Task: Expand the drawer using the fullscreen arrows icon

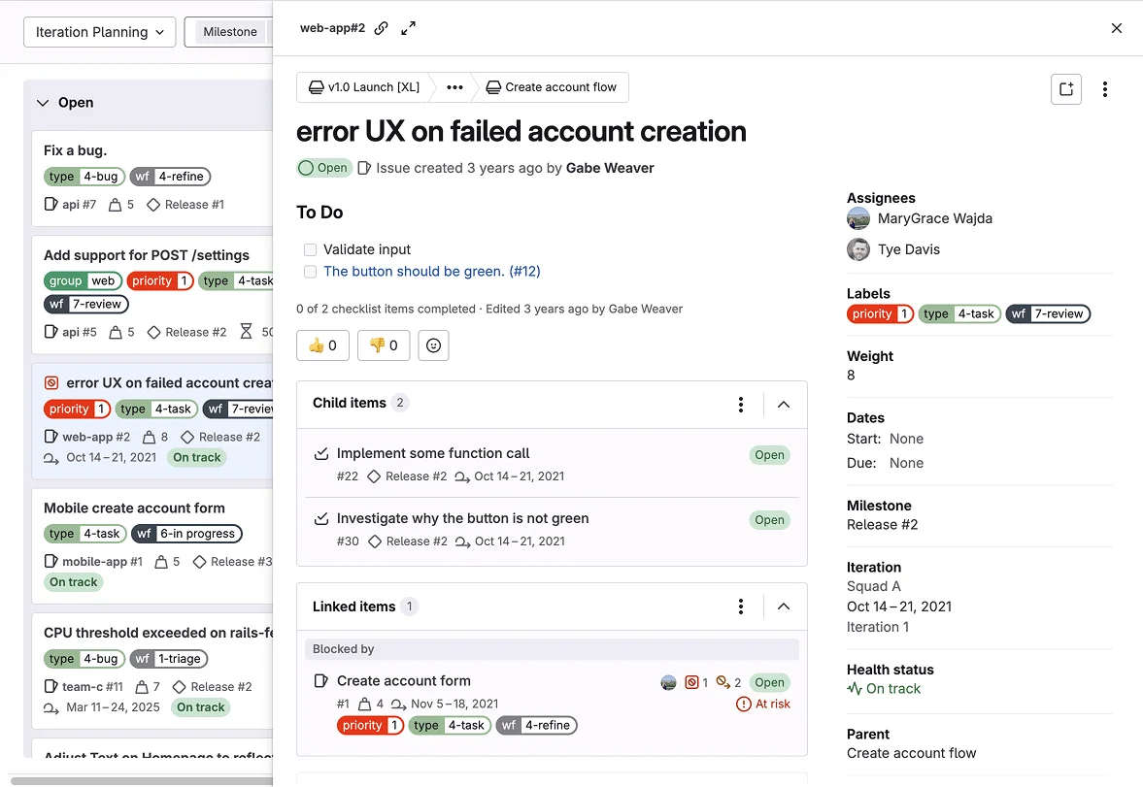Action: (408, 28)
